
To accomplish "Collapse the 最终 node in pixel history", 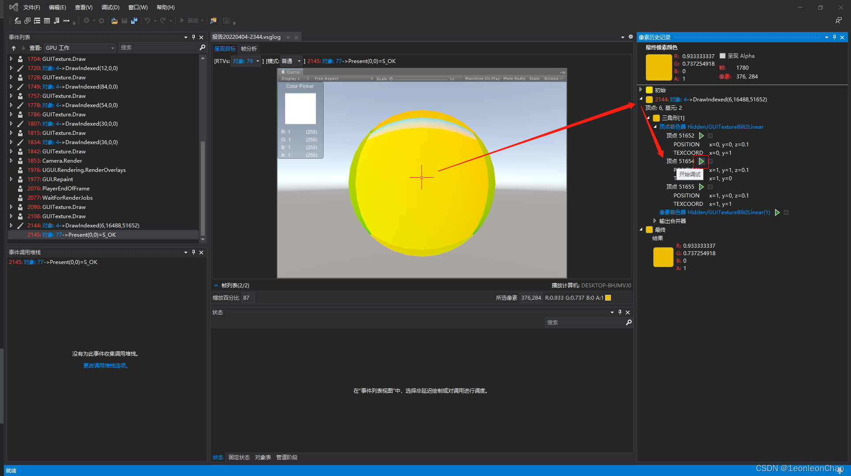I will [641, 230].
